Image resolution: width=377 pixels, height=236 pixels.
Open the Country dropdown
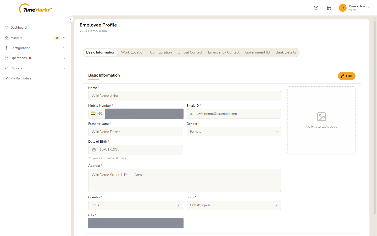click(136, 205)
